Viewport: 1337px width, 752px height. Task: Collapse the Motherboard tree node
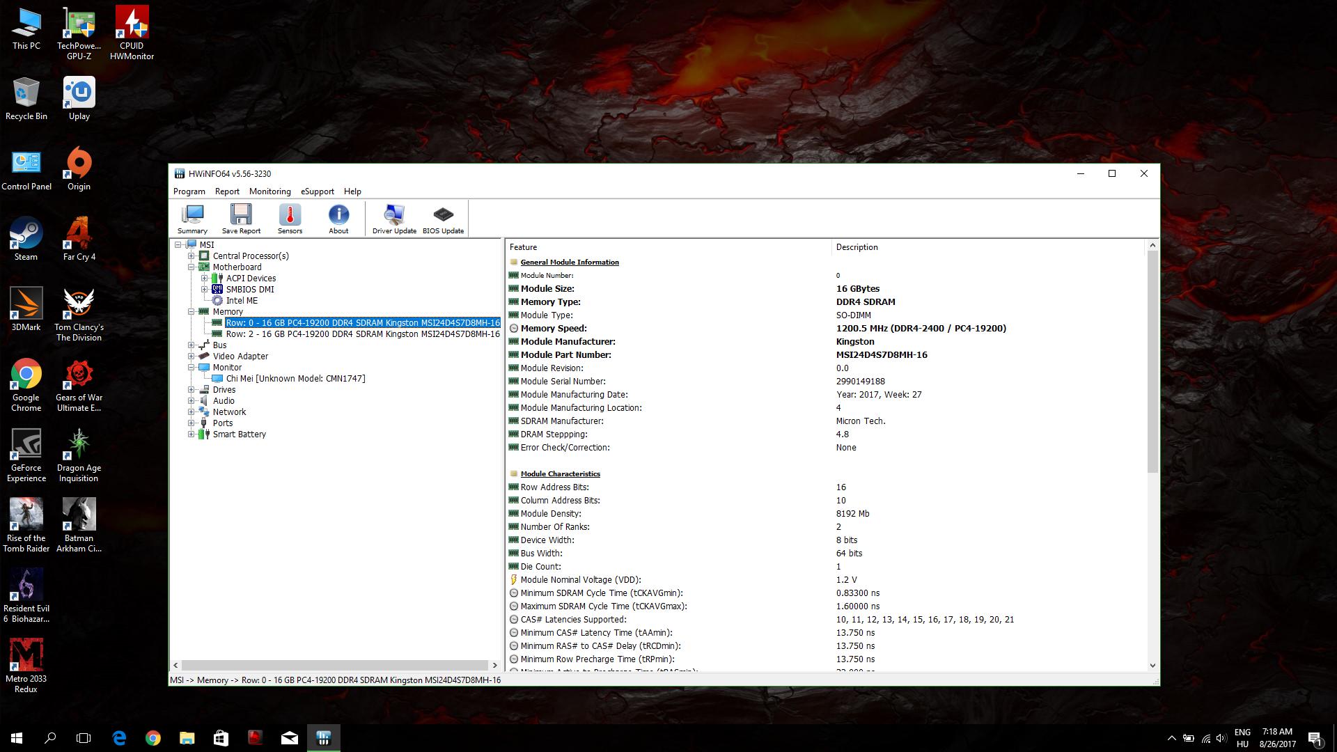pyautogui.click(x=191, y=267)
